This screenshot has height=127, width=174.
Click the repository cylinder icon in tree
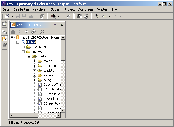18,37
